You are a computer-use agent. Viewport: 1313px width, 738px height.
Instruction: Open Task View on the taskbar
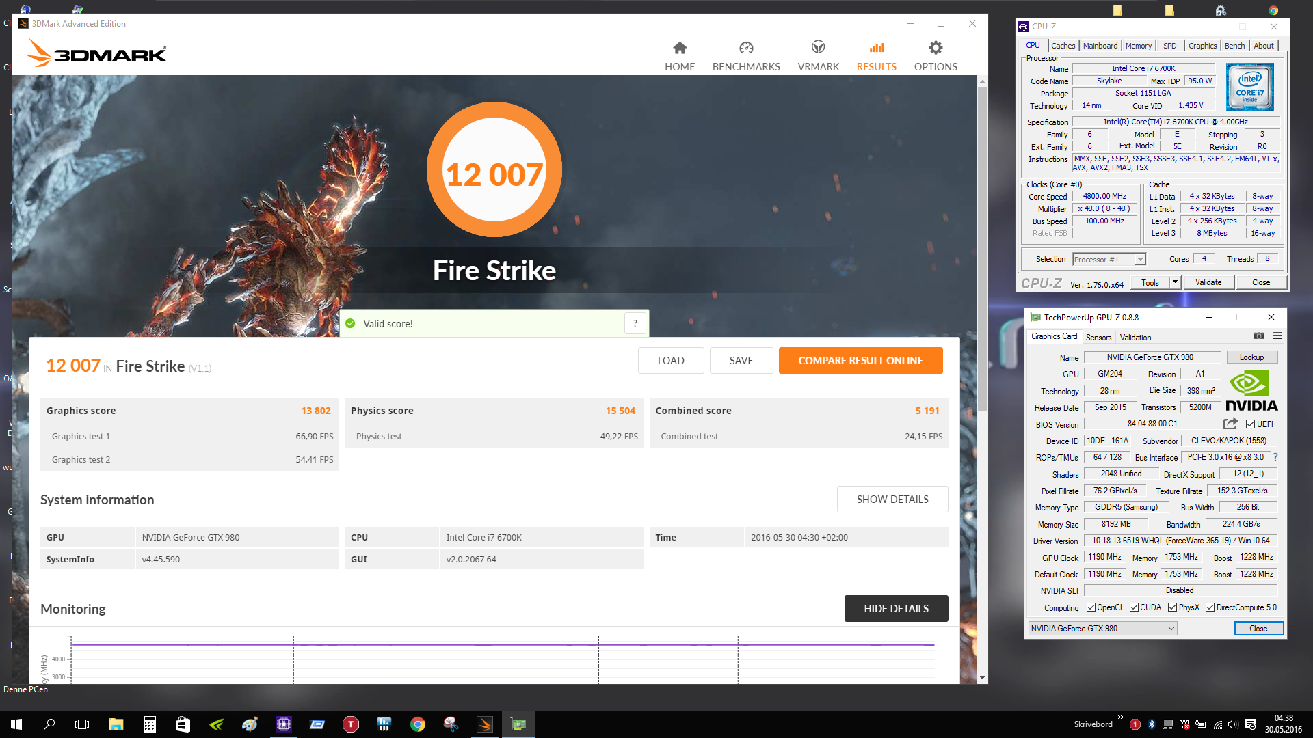click(82, 724)
